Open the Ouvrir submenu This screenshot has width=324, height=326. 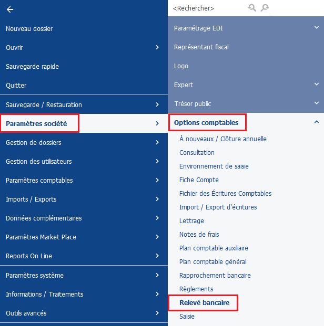pos(157,48)
